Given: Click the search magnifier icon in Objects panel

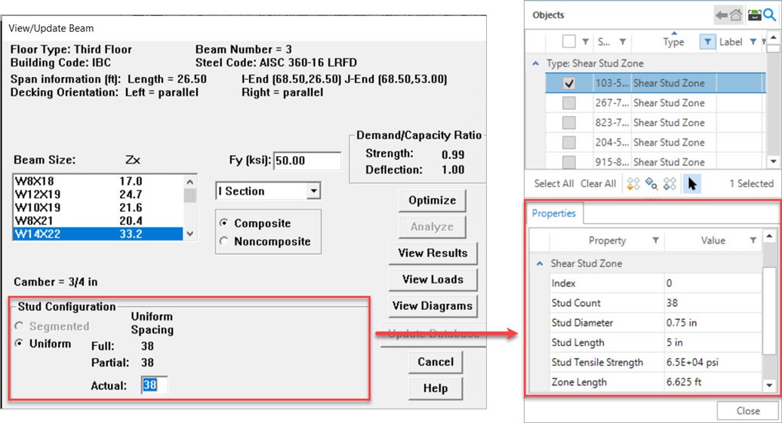Looking at the screenshot, I should 768,15.
